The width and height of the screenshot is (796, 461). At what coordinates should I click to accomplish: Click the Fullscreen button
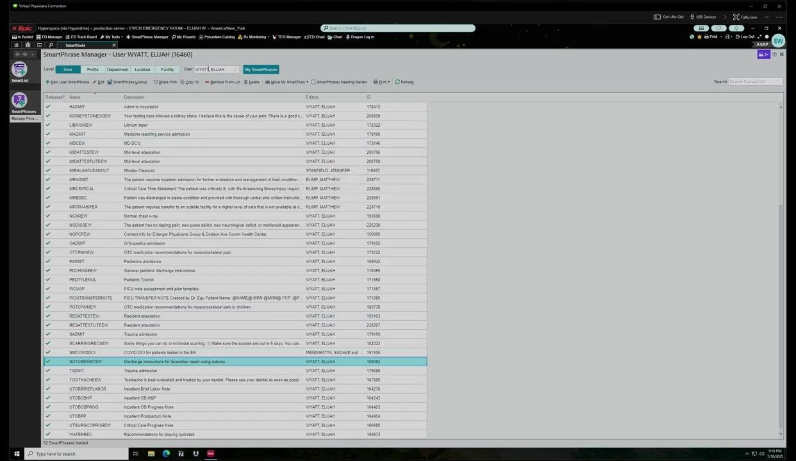pyautogui.click(x=745, y=17)
